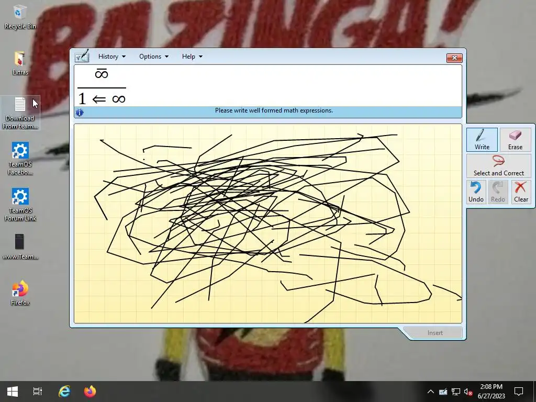Click the Help dropdown arrow
The height and width of the screenshot is (402, 536).
pyautogui.click(x=200, y=57)
